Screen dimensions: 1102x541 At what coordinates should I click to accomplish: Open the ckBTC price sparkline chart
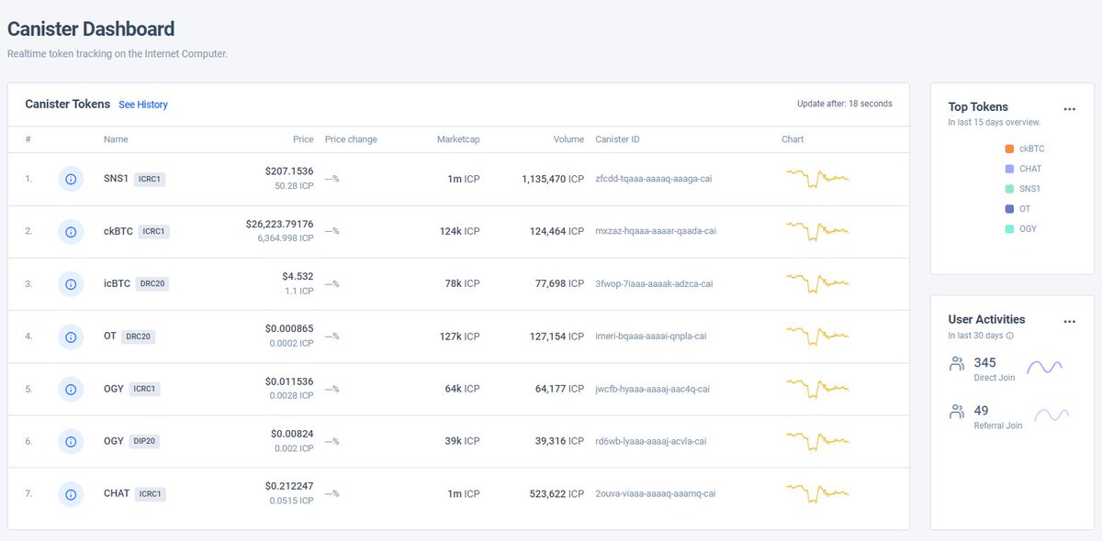[817, 230]
